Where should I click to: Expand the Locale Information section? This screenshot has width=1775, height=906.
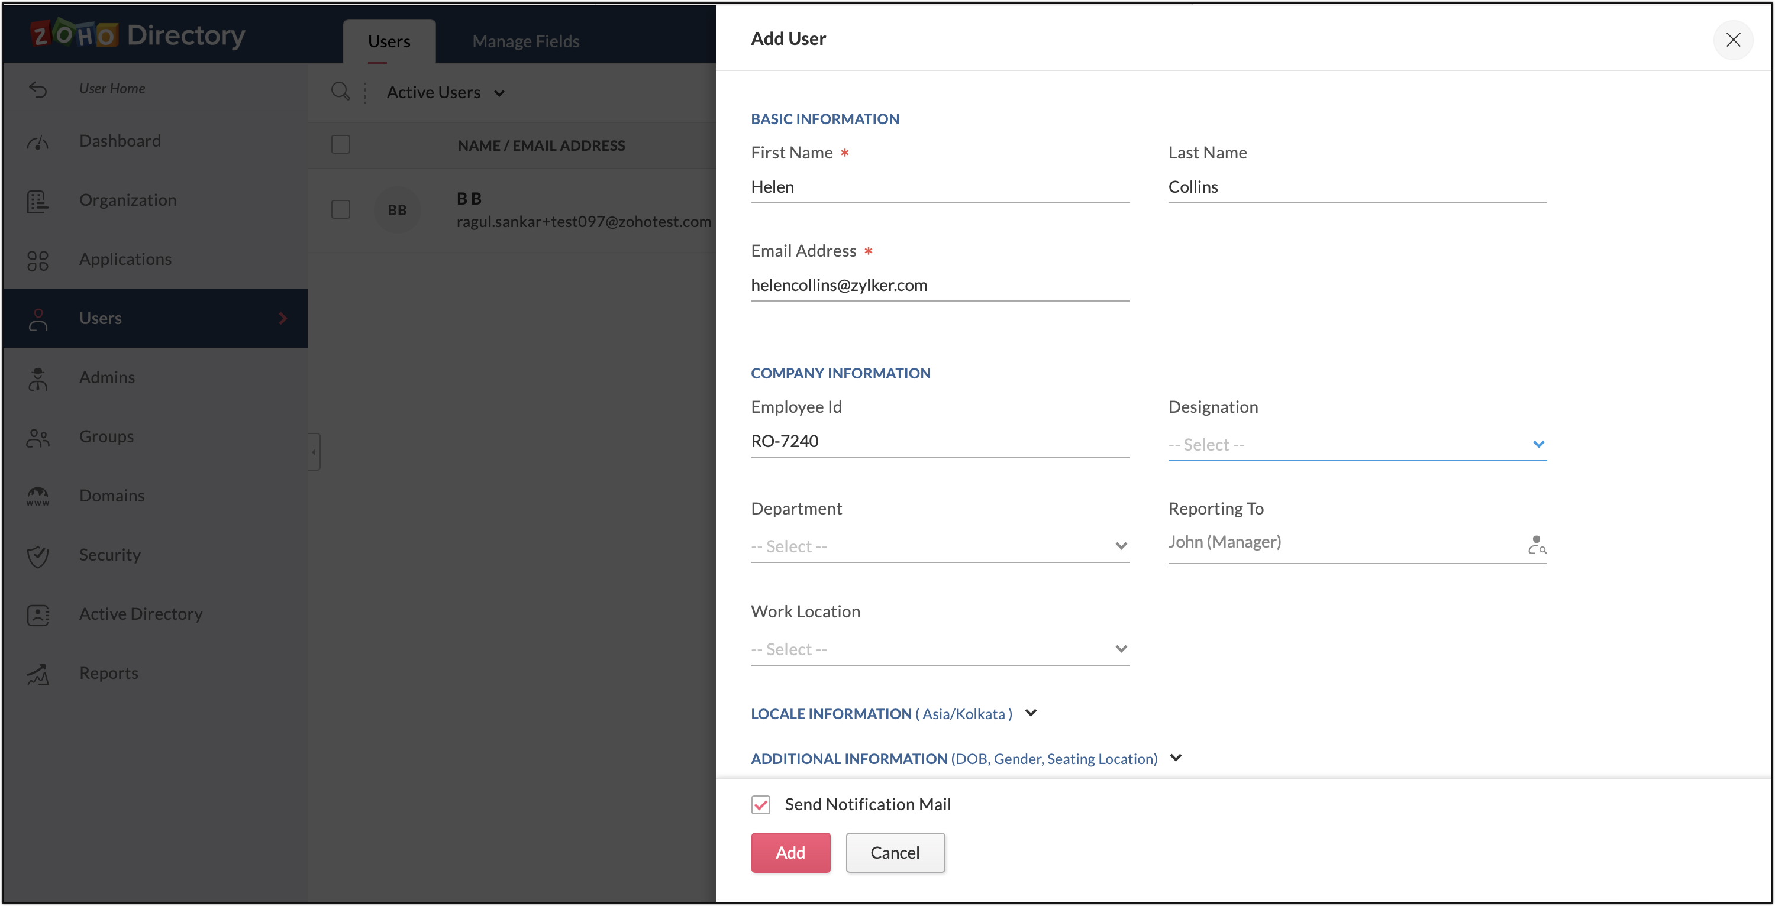1030,713
